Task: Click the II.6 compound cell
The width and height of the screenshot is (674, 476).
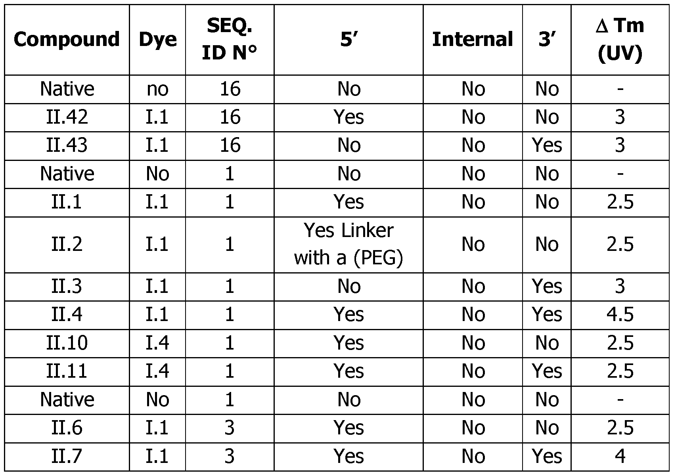Action: (67, 428)
